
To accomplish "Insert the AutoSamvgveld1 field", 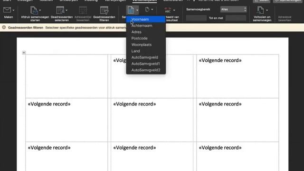I will [x=146, y=64].
